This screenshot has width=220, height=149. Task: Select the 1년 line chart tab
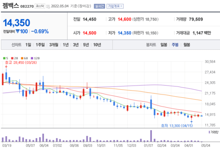[66, 45]
